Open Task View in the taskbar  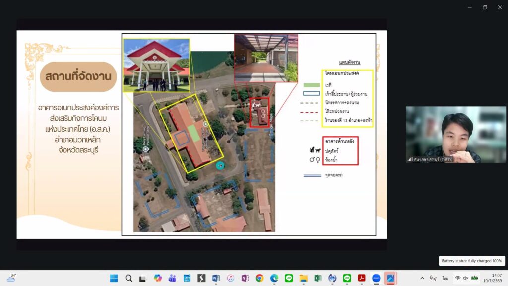coord(142,278)
